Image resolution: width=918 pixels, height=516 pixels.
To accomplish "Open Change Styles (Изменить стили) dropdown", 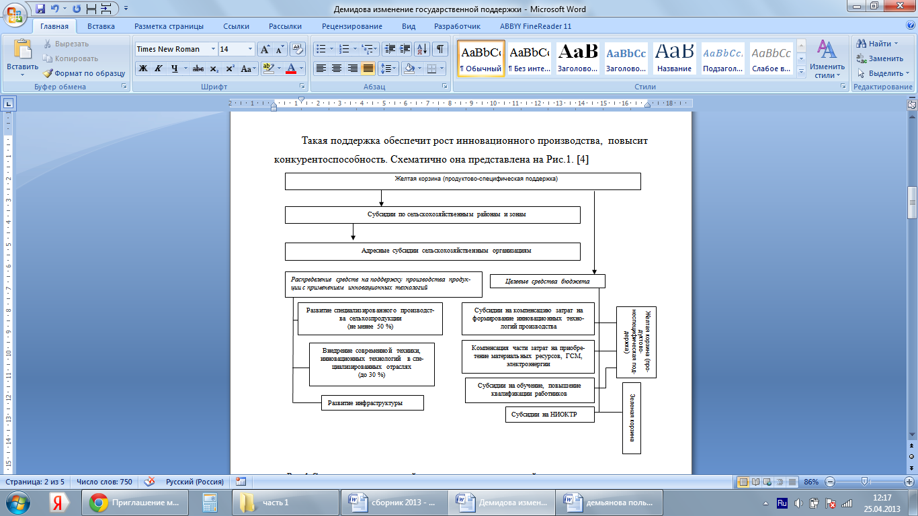I will point(827,59).
